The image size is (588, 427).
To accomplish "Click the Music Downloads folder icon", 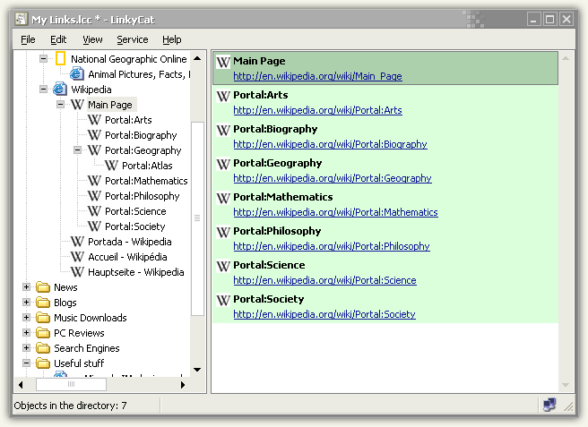I will point(43,318).
